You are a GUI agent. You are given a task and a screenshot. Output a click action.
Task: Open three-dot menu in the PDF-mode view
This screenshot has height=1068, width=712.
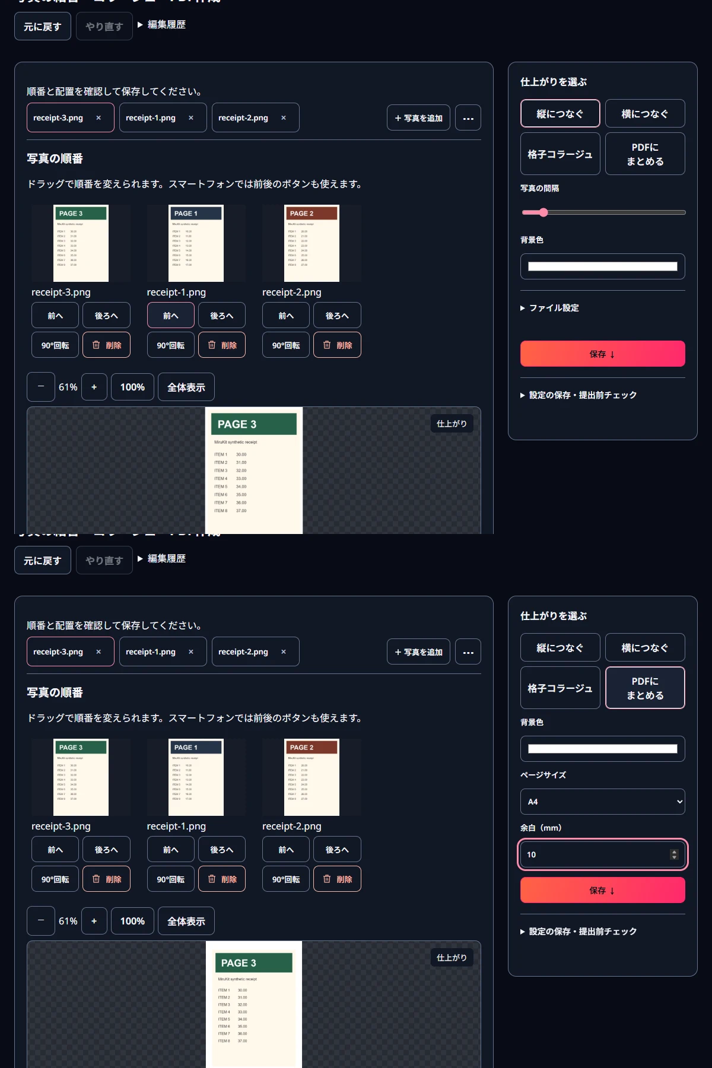point(468,651)
